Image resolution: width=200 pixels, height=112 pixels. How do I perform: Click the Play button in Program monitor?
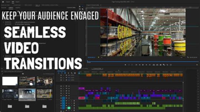(x=143, y=65)
